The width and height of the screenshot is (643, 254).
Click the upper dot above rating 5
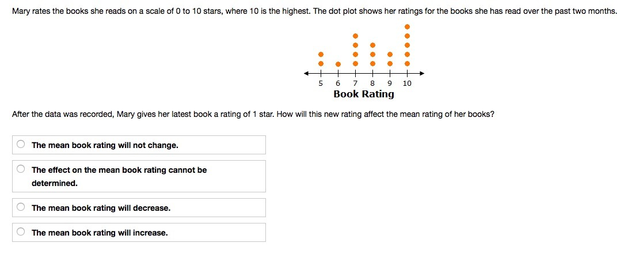click(x=321, y=55)
